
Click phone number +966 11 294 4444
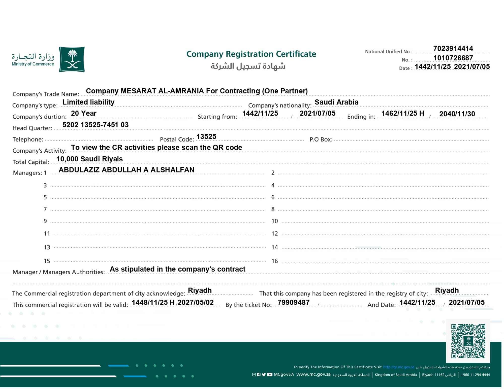click(475, 375)
